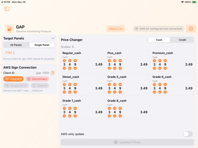198x148 pixels.
Task: Open the About Us page
Action: [115, 29]
